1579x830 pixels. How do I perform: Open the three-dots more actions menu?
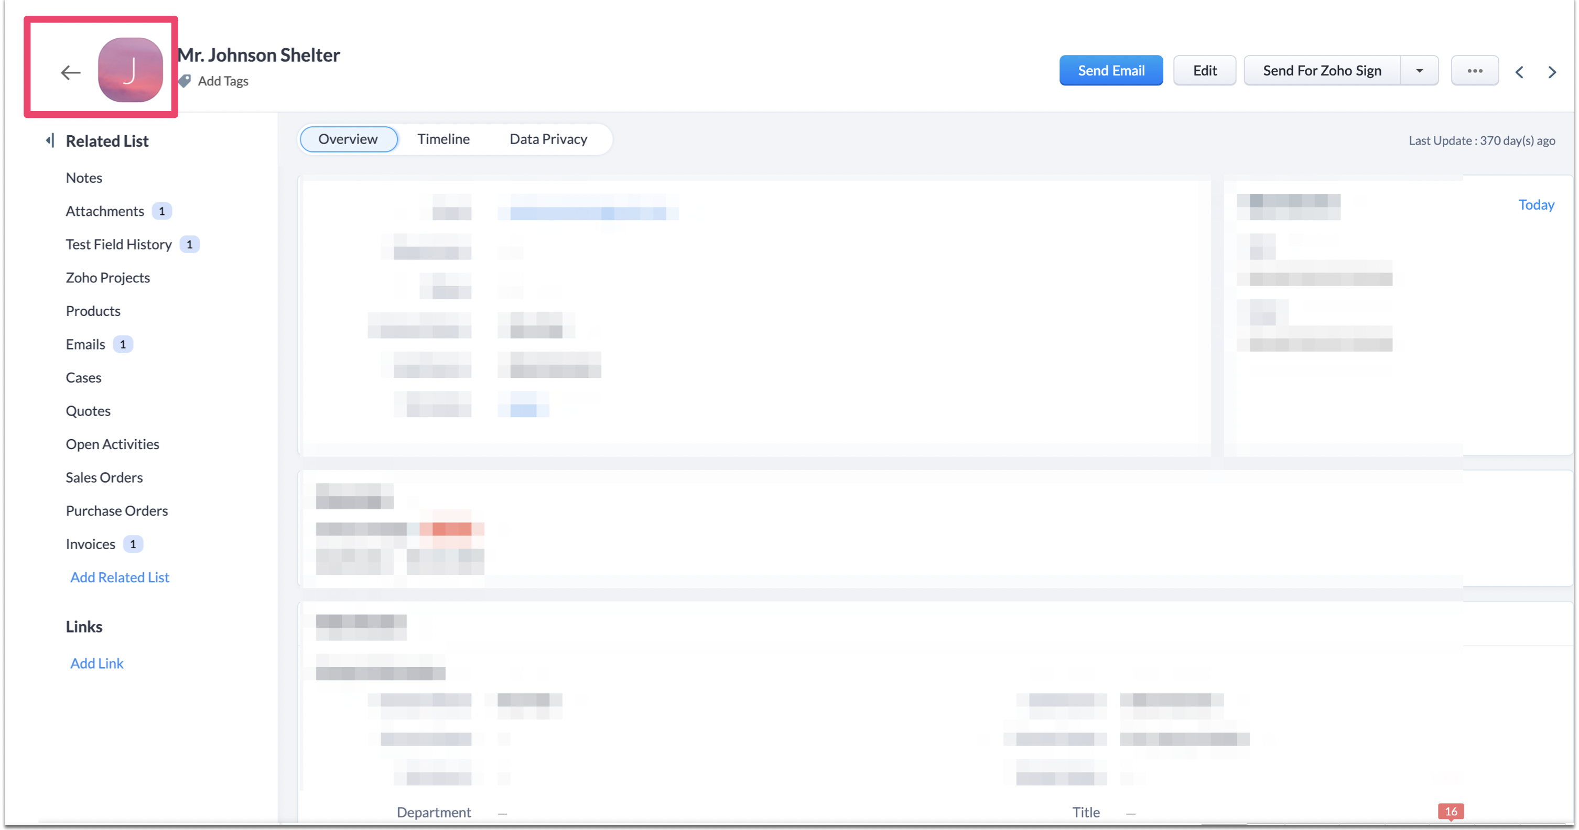(x=1474, y=70)
